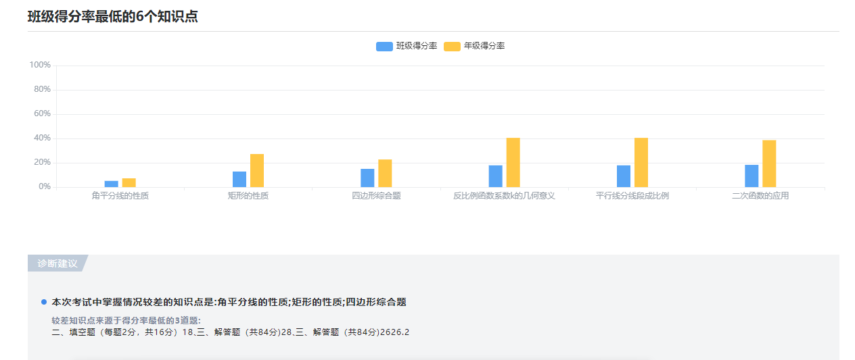Click the 20% y-axis label
This screenshot has width=855, height=360.
(x=42, y=162)
